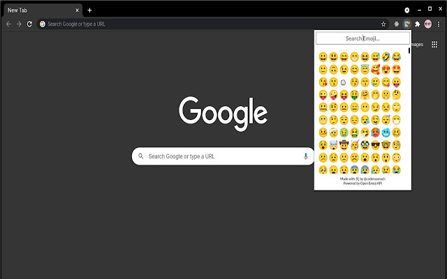Select the New Tab browser tab
This screenshot has width=447, height=279.
click(x=43, y=10)
